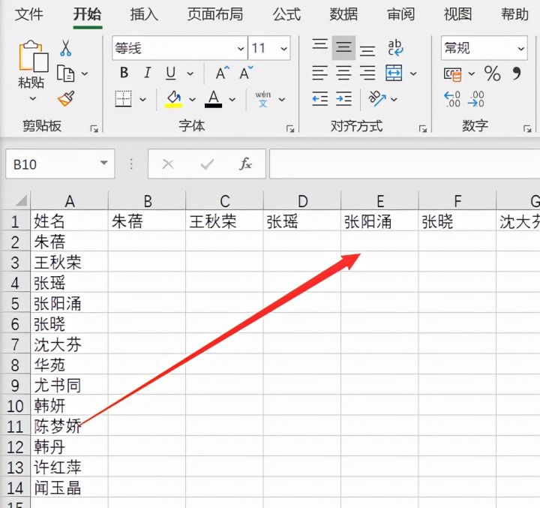Expand paste options arrow under 粘贴
The width and height of the screenshot is (540, 508).
coord(33,98)
